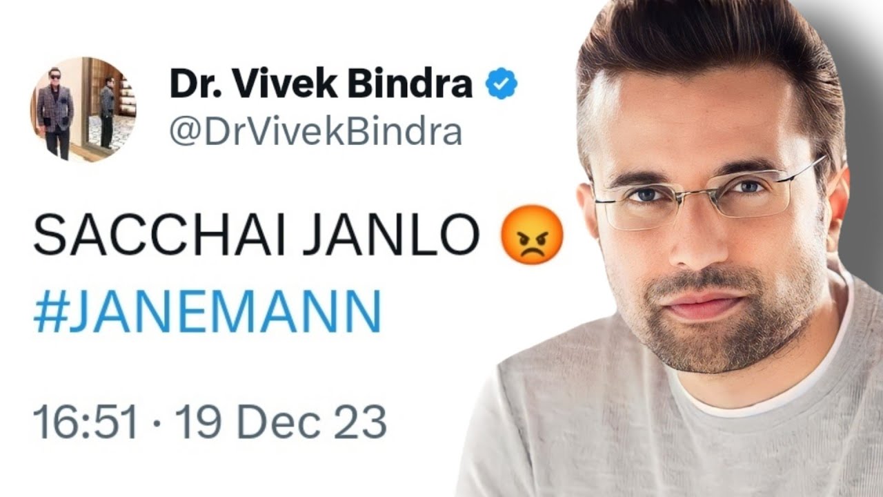Click the 19 Dec 23 date

tap(280, 422)
